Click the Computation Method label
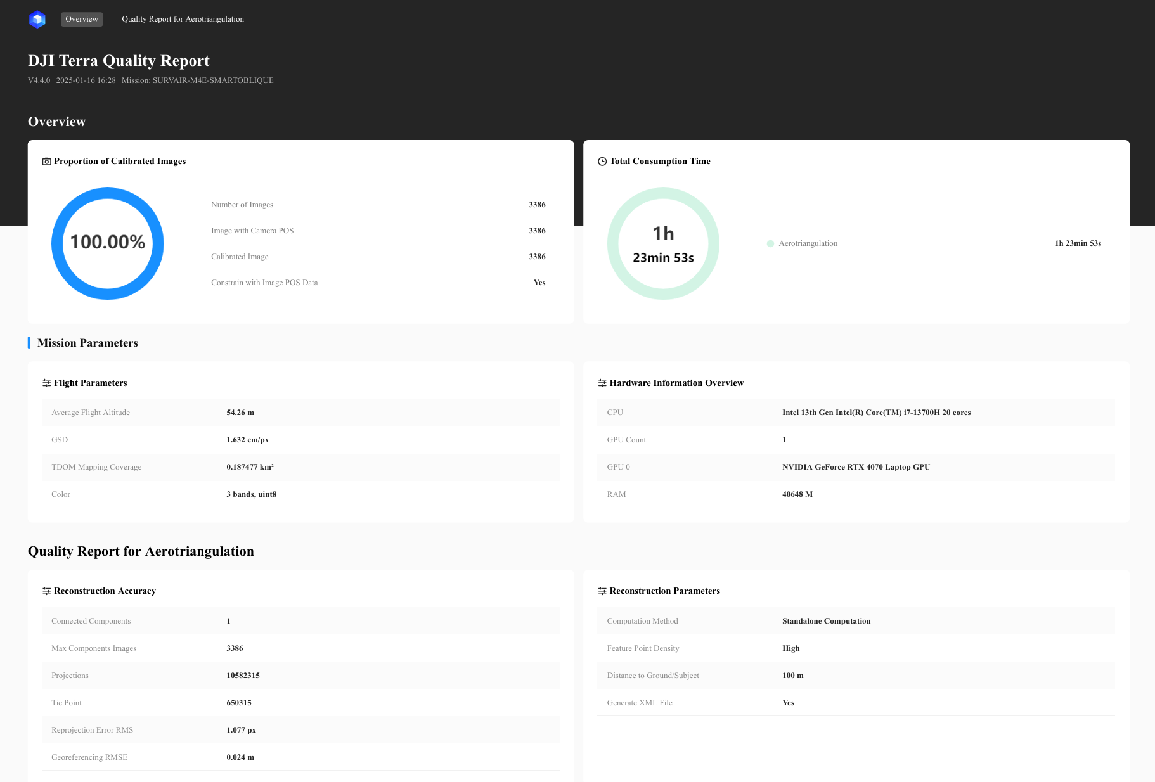Viewport: 1155px width, 782px height. tap(642, 621)
